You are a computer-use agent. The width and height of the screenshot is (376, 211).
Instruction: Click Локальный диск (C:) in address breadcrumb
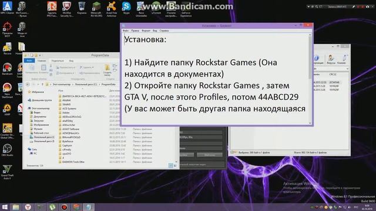pos(86,84)
